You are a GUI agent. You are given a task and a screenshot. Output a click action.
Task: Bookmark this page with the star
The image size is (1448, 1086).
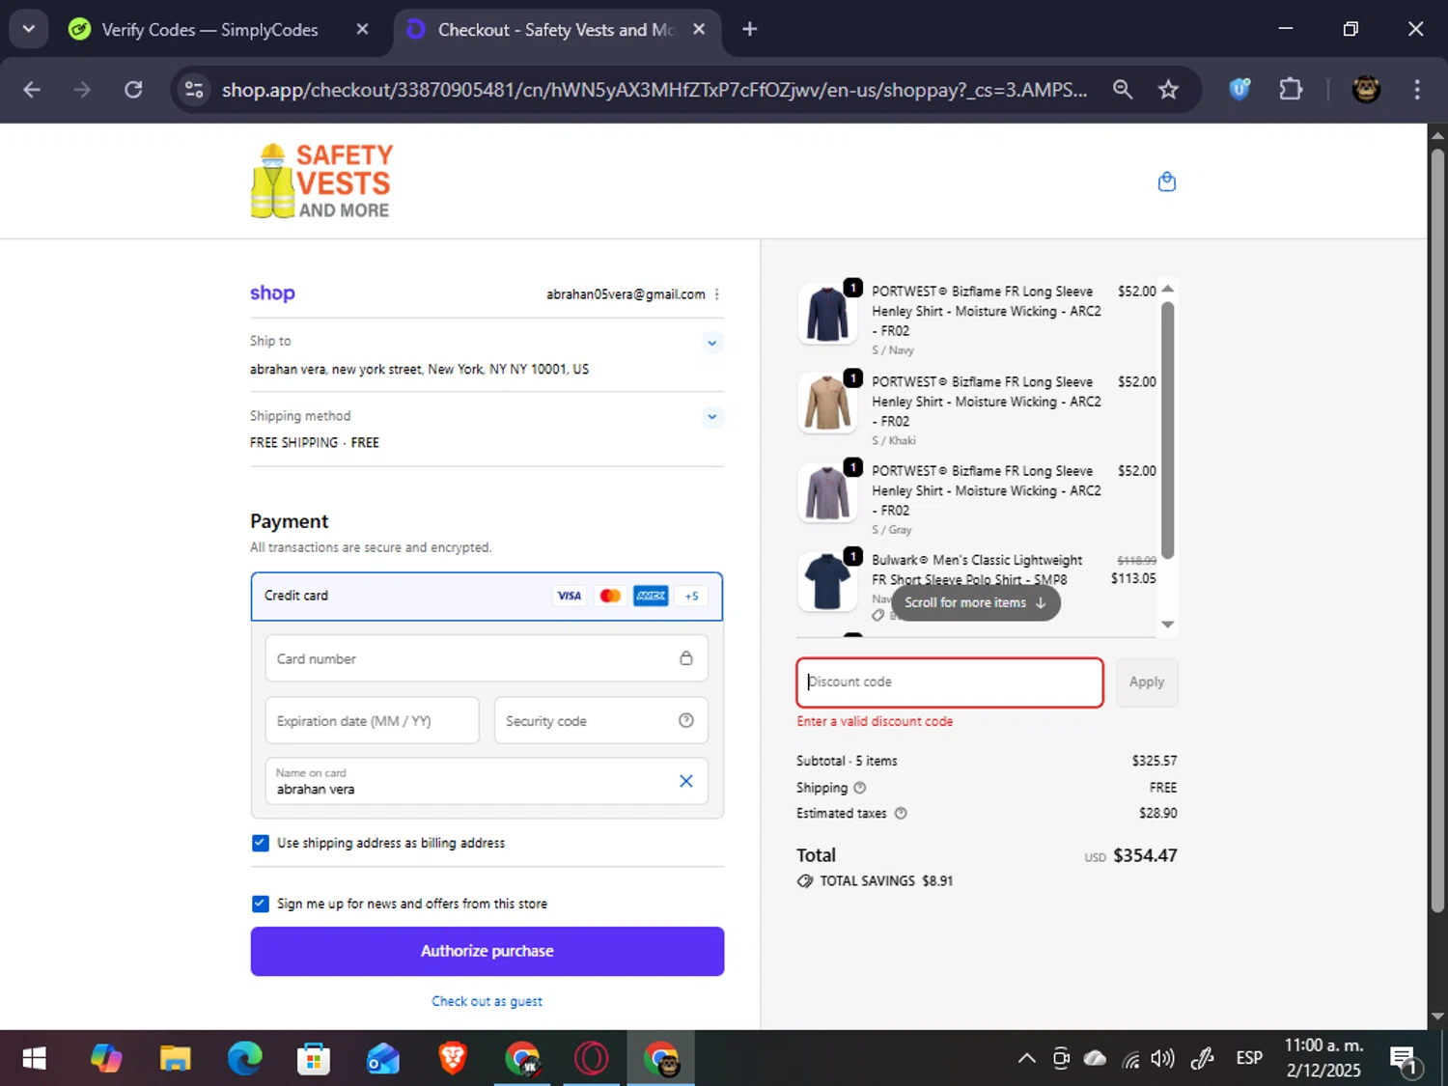(1168, 90)
